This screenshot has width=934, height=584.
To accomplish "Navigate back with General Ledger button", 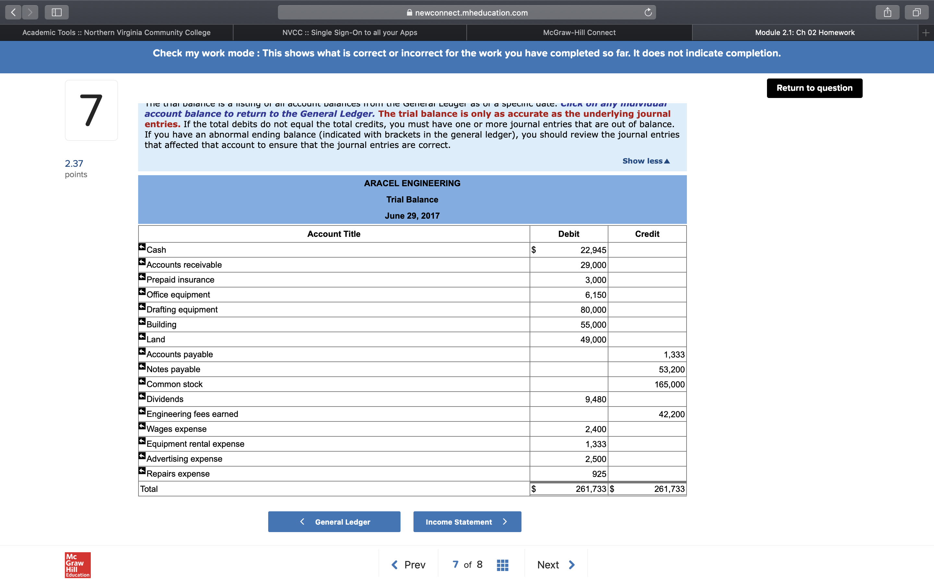I will (x=334, y=521).
